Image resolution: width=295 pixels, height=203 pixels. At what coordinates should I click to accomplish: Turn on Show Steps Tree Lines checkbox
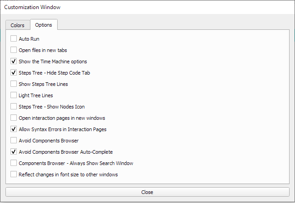pos(14,84)
